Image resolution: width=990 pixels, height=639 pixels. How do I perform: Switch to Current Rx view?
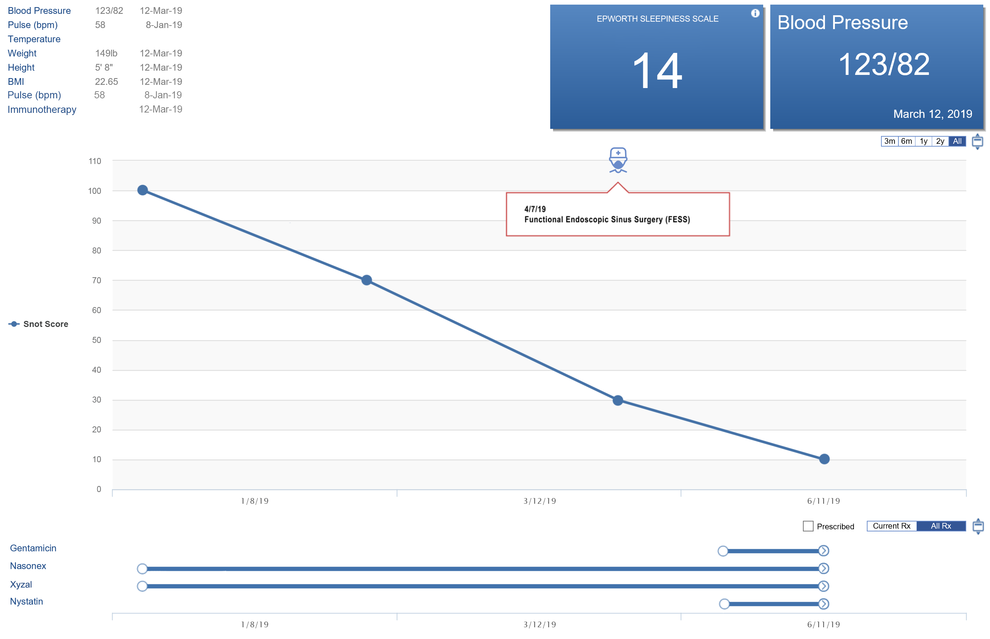point(891,526)
